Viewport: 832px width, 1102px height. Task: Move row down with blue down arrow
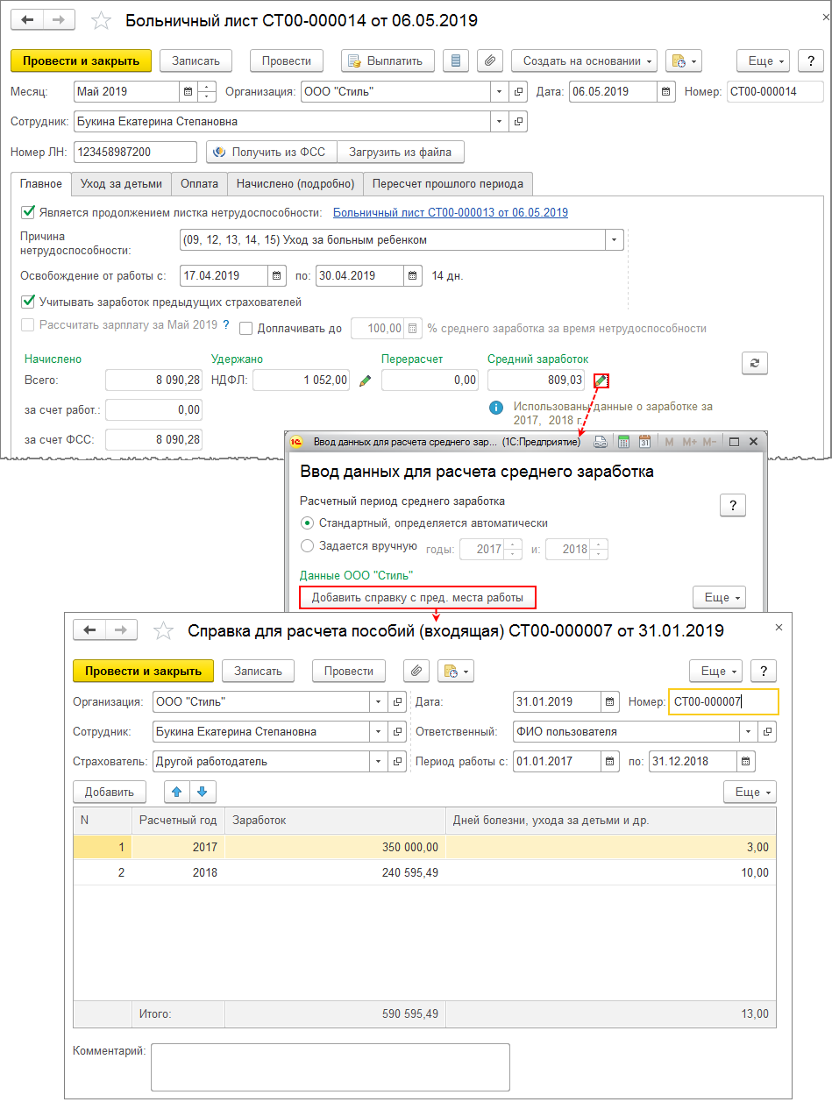(x=203, y=792)
